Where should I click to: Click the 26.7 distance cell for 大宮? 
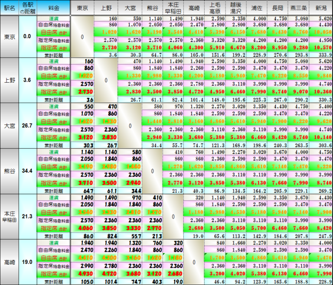pos(27,126)
